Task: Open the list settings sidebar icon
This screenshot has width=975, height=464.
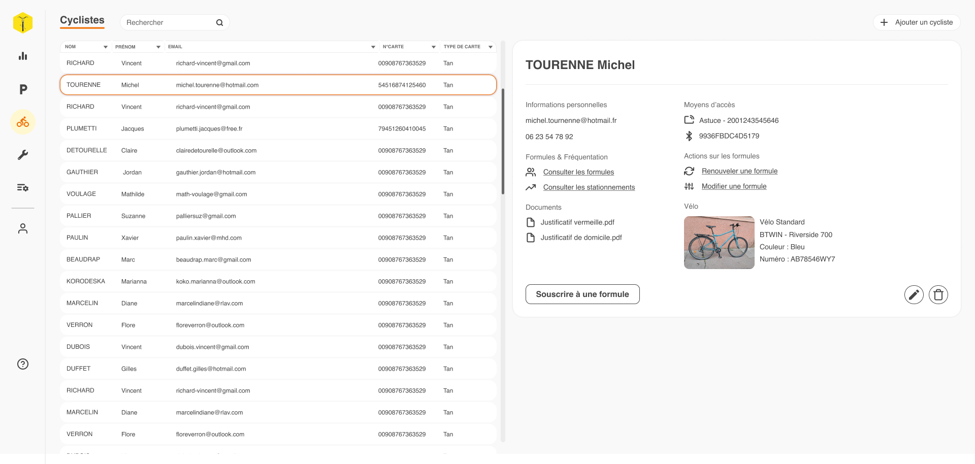Action: coord(23,188)
